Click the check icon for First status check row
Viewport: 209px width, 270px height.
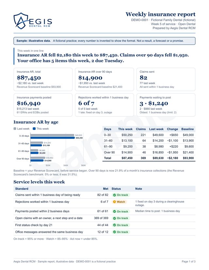click(114, 225)
